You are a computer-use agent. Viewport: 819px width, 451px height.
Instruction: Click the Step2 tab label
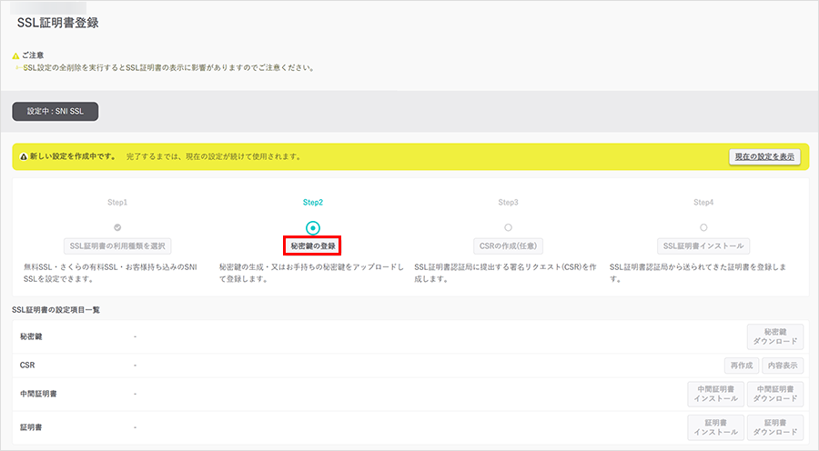[x=313, y=202]
